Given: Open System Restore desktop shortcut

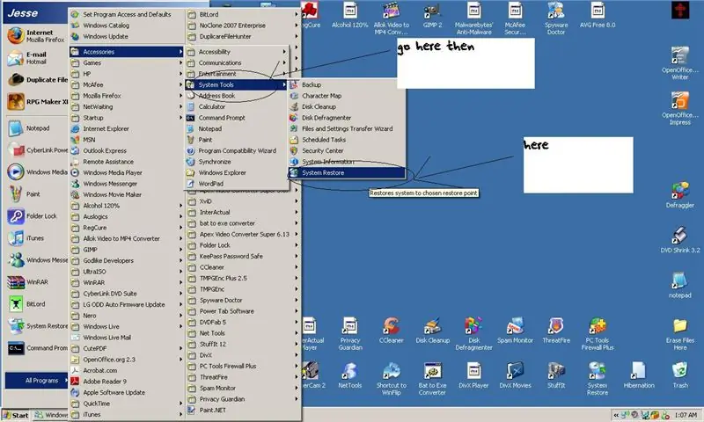Looking at the screenshot, I should point(598,379).
